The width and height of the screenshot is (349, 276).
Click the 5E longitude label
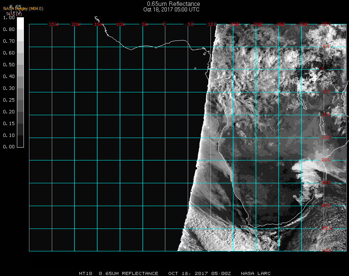point(191,25)
